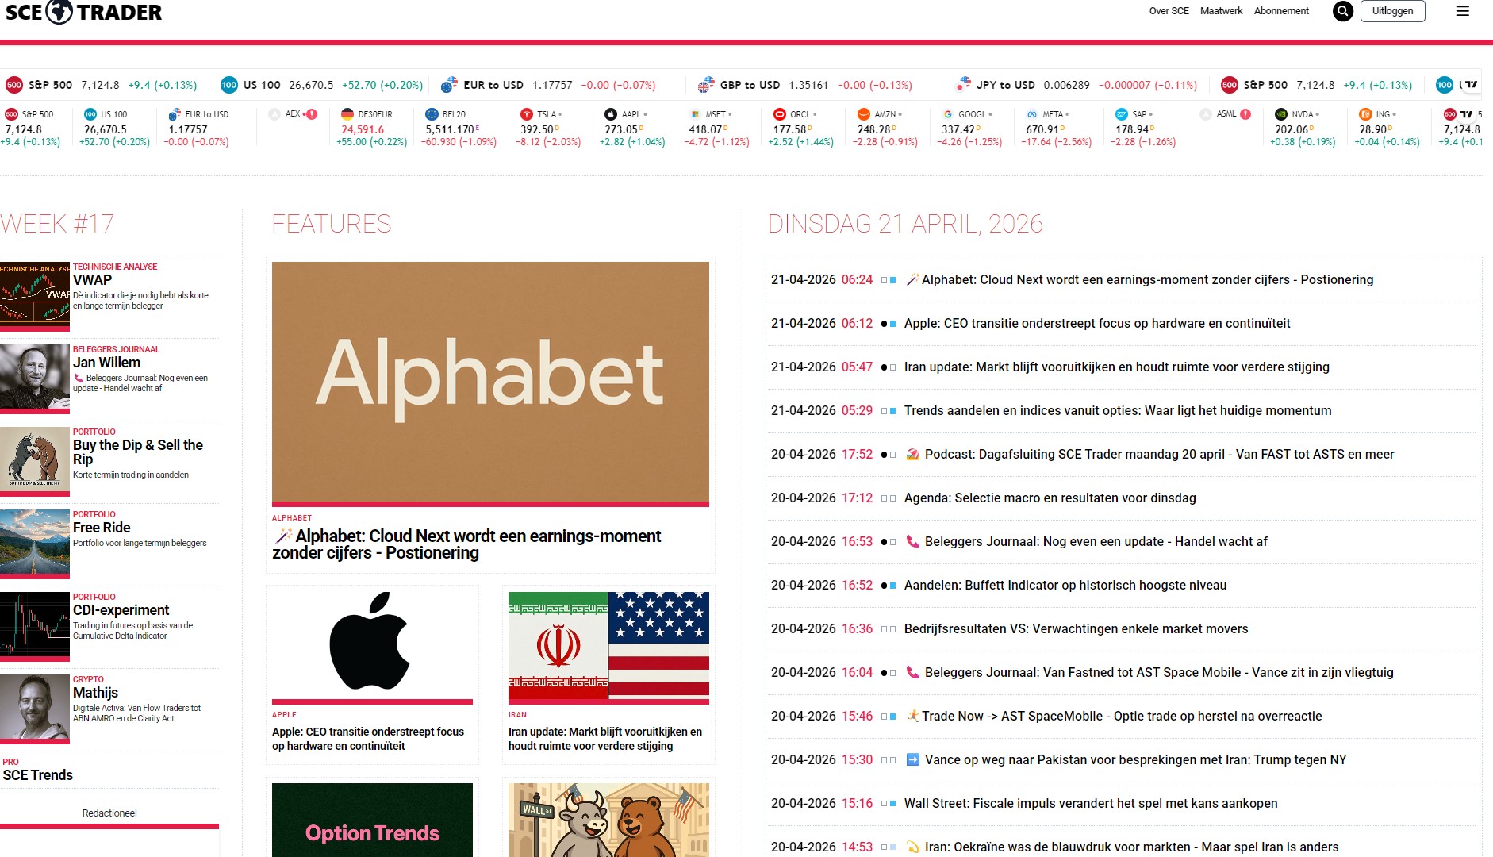
Task: Click the SAP ticker icon
Action: point(1122,114)
